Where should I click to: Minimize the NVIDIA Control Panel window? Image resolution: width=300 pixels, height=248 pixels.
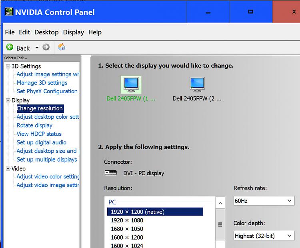(208, 12)
